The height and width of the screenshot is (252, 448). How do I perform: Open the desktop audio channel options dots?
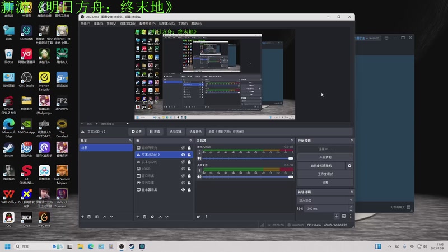point(199,171)
